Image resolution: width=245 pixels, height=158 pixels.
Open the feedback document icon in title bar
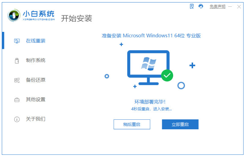point(192,6)
